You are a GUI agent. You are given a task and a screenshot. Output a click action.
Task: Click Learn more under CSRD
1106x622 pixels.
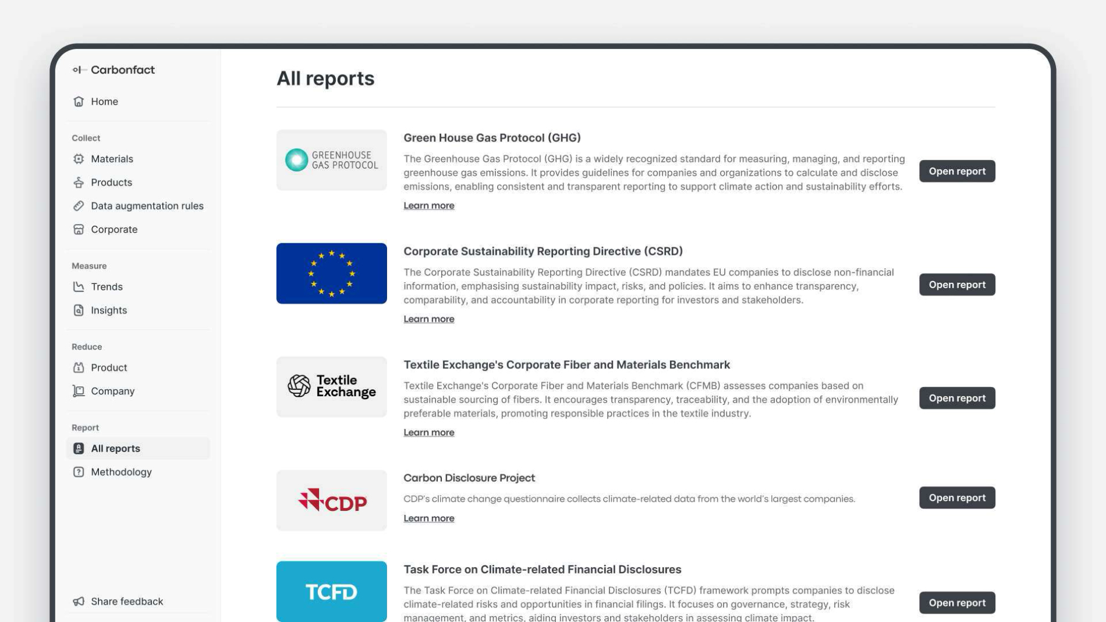[429, 319]
